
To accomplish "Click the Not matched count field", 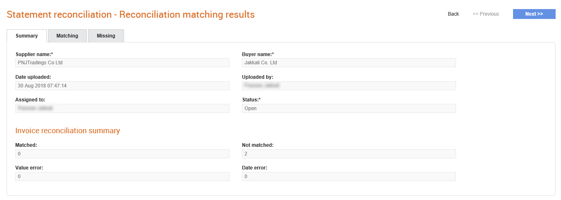I will (x=349, y=154).
